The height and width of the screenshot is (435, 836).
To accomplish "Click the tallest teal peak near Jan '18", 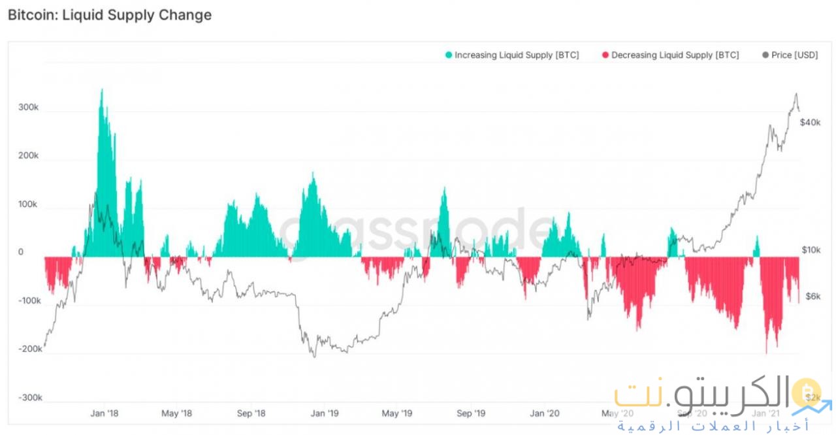I will pos(101,93).
